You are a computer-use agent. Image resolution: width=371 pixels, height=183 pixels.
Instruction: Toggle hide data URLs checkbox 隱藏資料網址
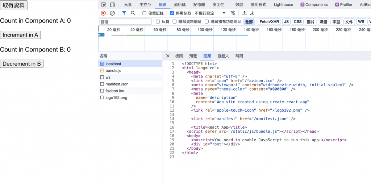click(x=175, y=22)
